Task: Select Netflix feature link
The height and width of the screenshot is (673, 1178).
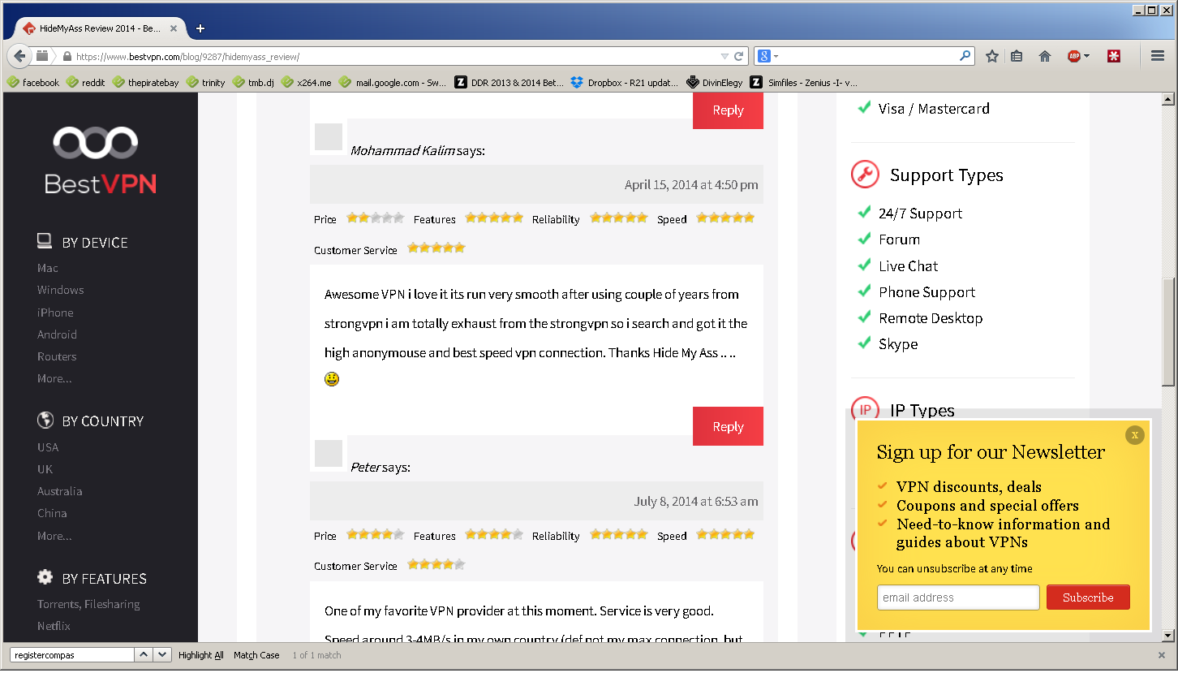Action: 54,626
